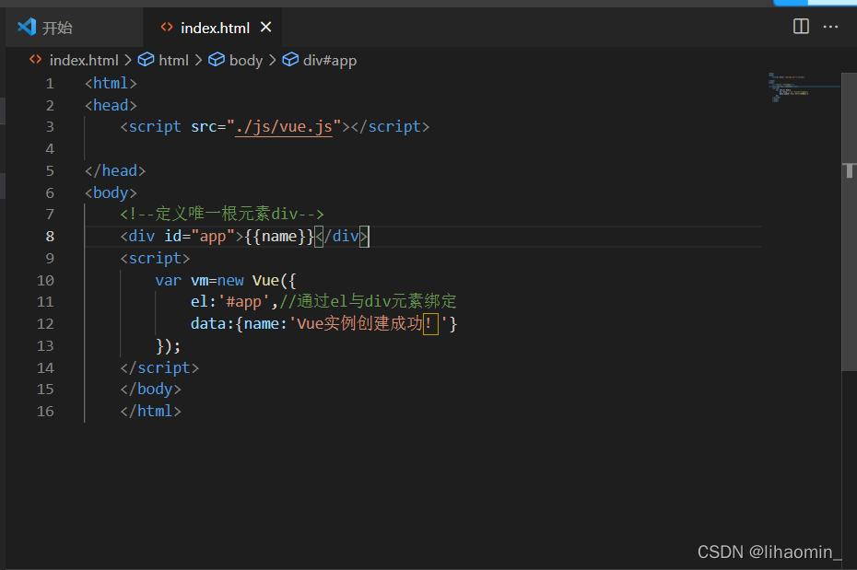This screenshot has width=857, height=570.
Task: Click the <body> tag on line 6
Action: pos(111,192)
